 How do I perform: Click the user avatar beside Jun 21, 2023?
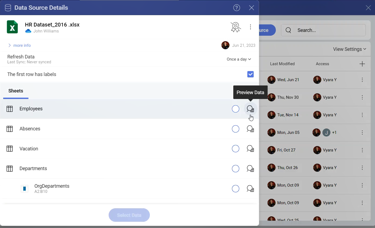click(225, 45)
